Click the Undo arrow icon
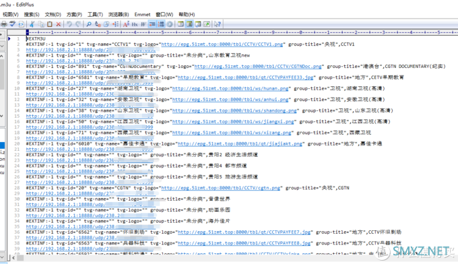The width and height of the screenshot is (458, 264). pyautogui.click(x=69, y=24)
